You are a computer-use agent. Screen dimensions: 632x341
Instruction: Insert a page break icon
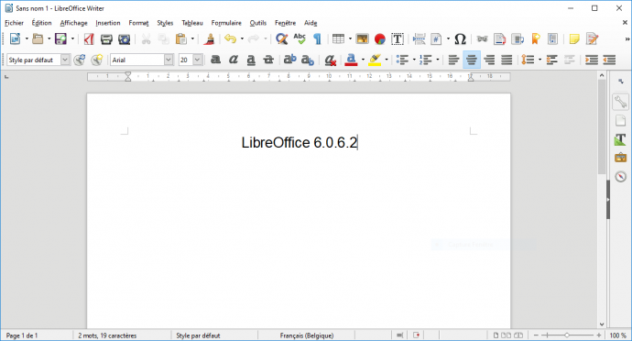(x=419, y=39)
